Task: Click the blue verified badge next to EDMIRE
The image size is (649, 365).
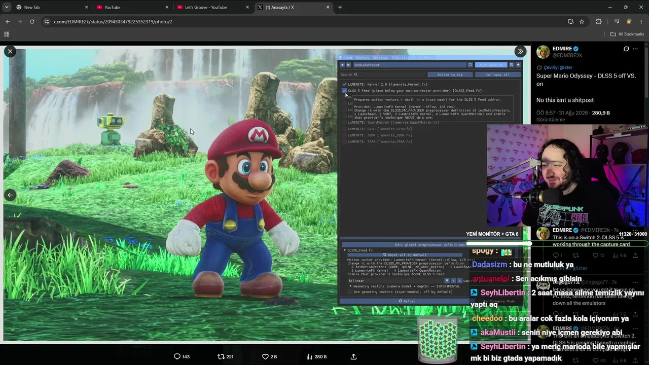Action: 575,49
